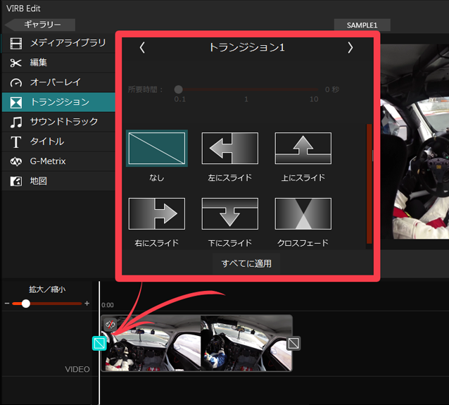The width and height of the screenshot is (449, 405).
Task: Select the 右にスライド transition icon
Action: [157, 213]
